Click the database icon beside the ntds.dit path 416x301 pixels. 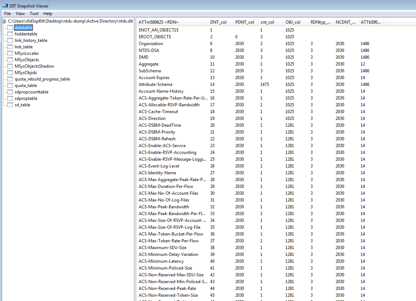pos(4,21)
